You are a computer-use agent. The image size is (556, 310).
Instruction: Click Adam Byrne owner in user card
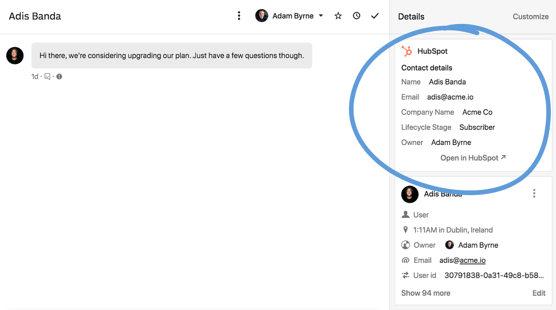click(472, 245)
